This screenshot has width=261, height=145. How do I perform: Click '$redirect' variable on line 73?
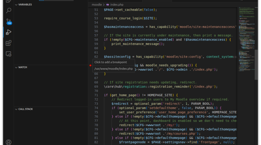[x=120, y=104]
